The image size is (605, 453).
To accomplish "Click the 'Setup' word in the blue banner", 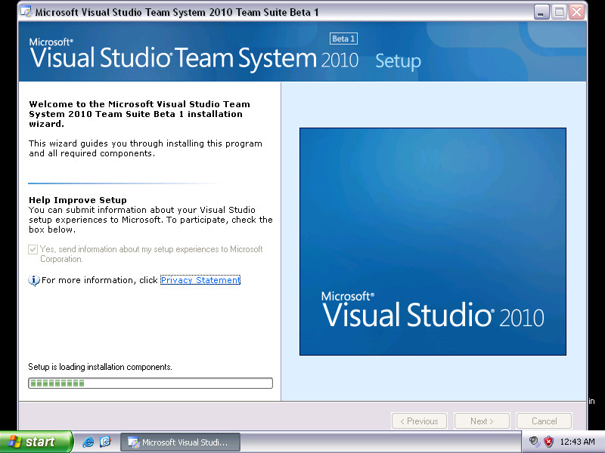I will [x=399, y=62].
